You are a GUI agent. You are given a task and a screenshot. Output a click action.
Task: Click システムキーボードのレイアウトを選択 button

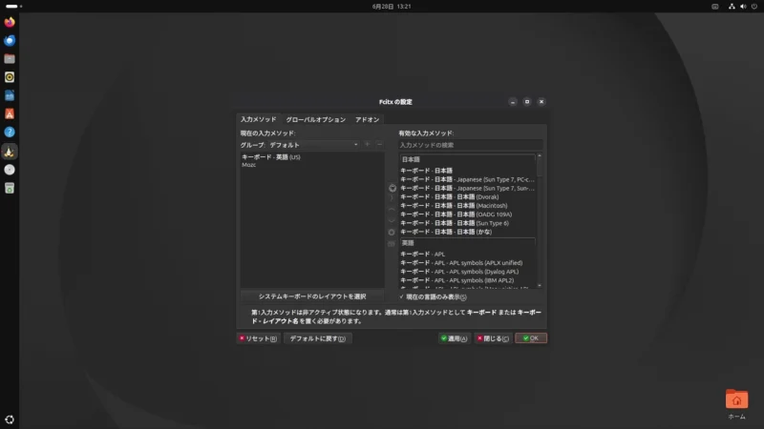point(312,296)
